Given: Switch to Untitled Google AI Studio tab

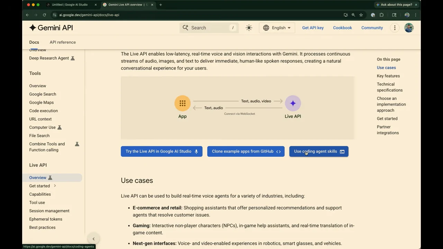Looking at the screenshot, I should [x=69, y=4].
